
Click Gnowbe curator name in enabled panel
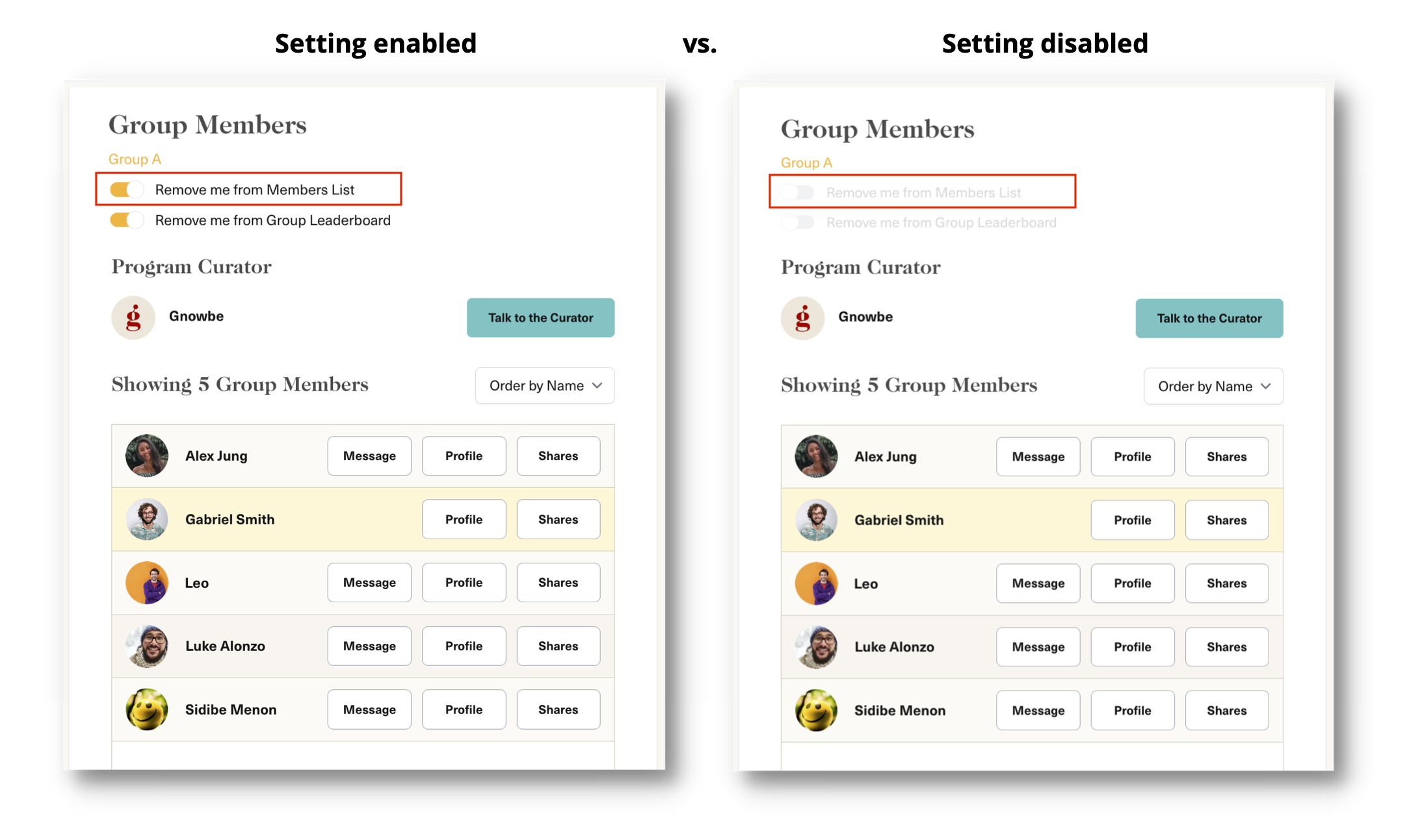196,316
